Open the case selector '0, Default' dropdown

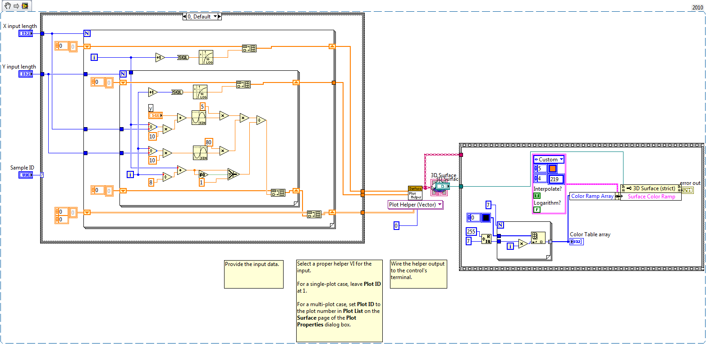click(x=215, y=17)
